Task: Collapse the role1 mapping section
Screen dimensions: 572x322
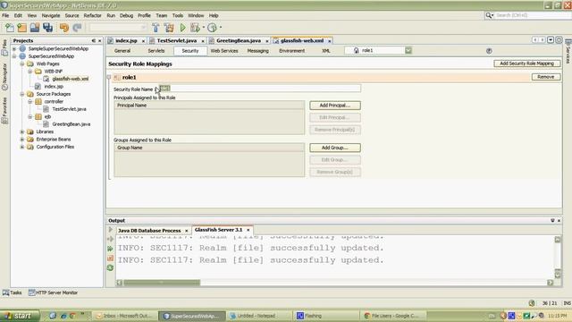Action: pos(109,77)
